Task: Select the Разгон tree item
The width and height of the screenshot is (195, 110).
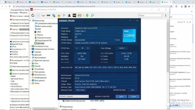Action: (x=40, y=35)
